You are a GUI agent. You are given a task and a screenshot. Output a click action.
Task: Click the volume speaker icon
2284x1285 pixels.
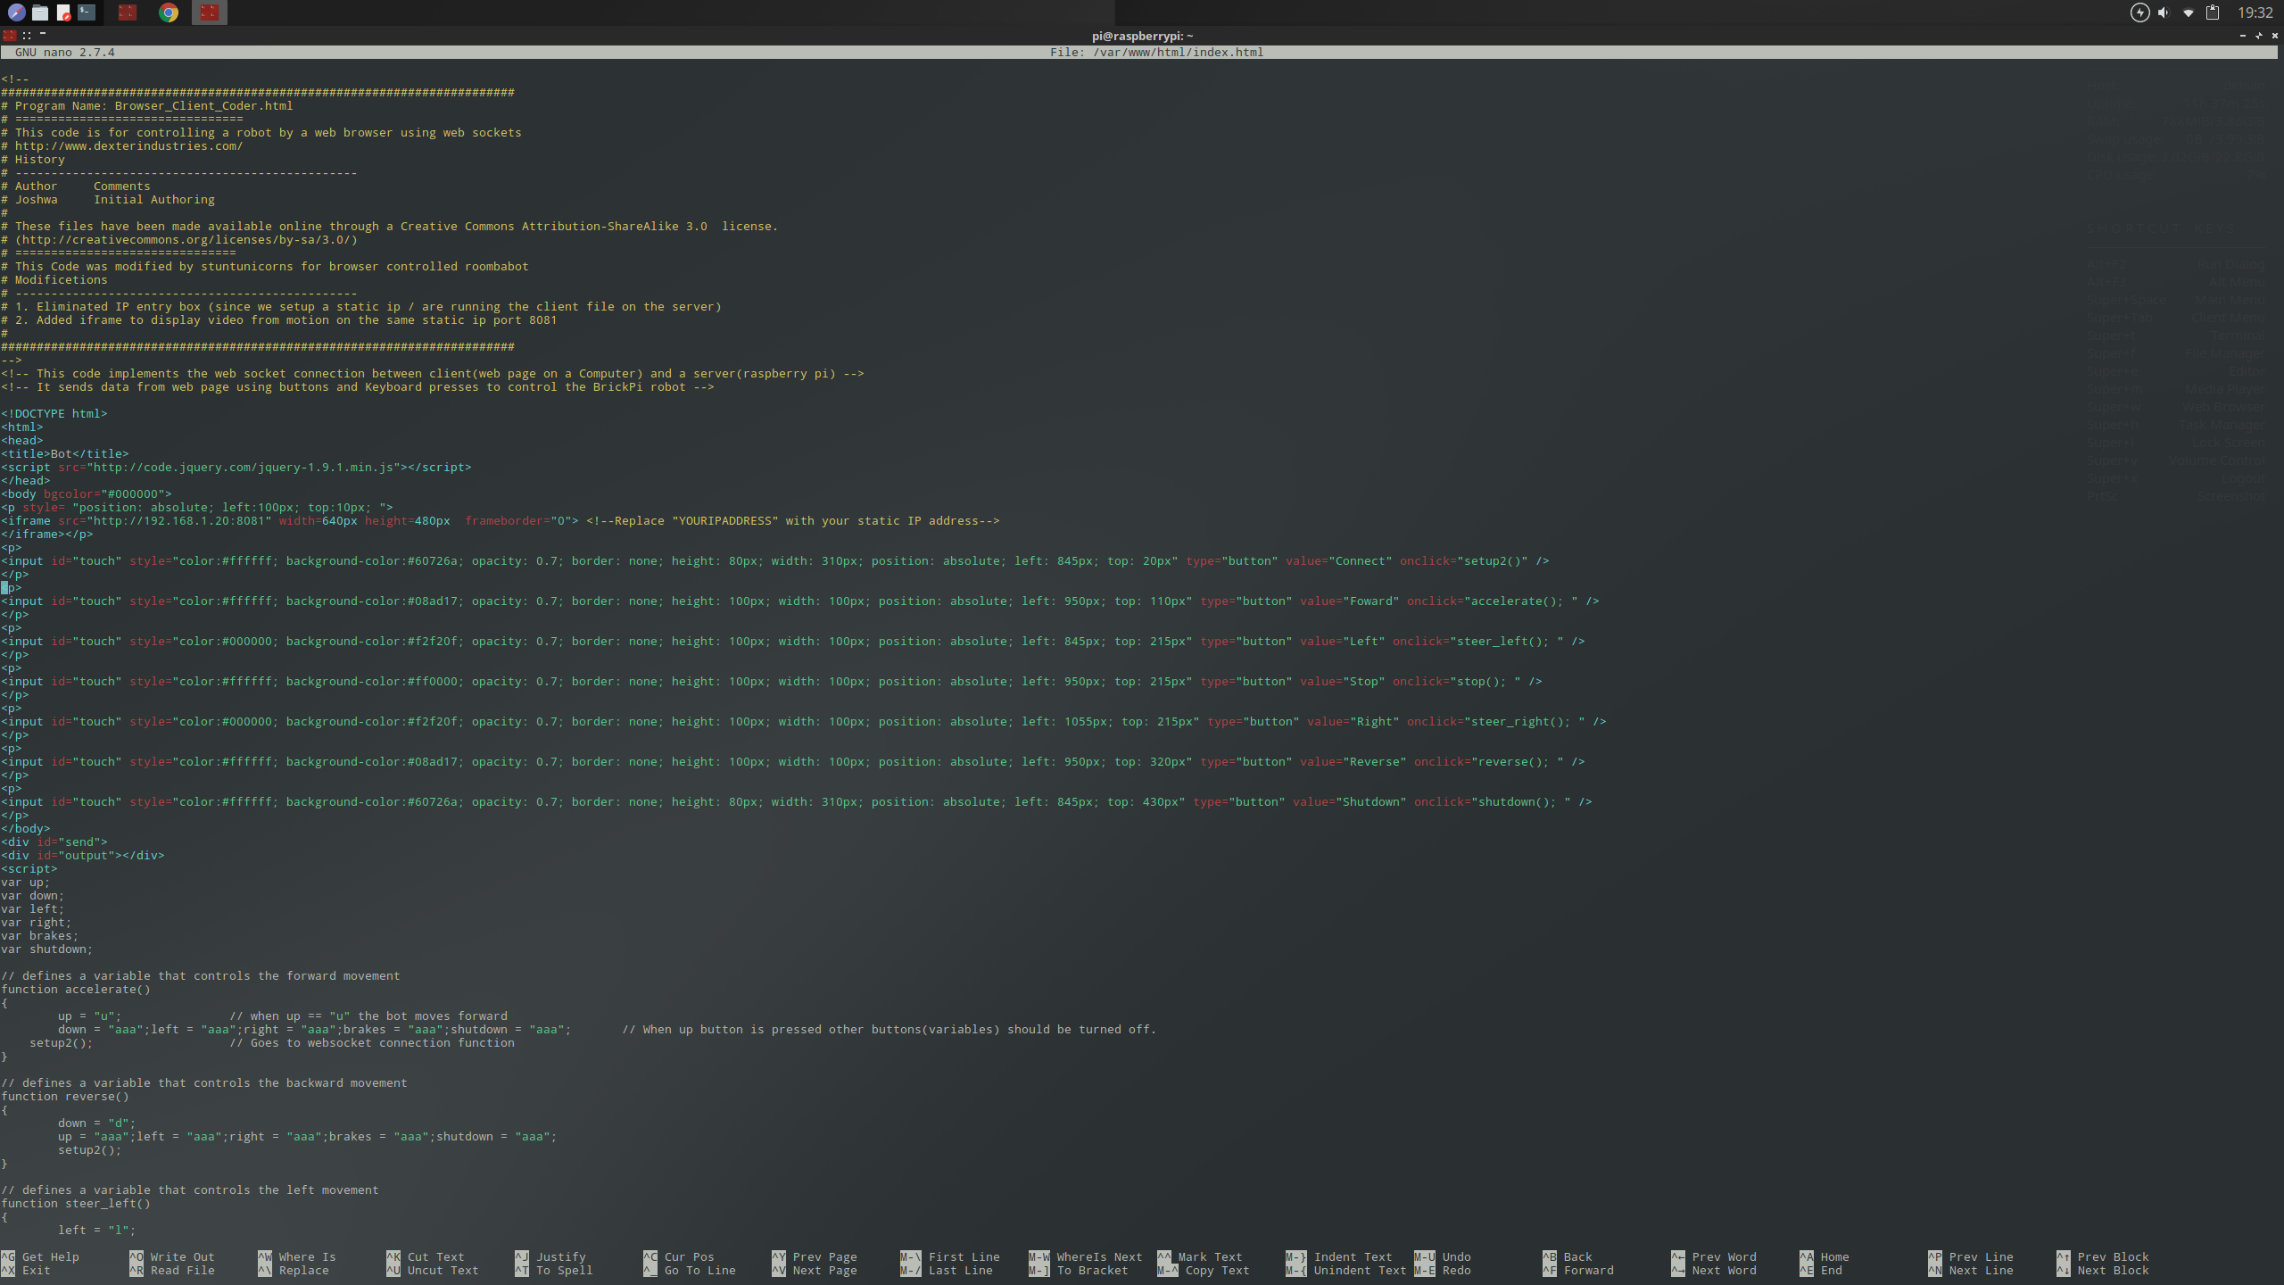(2164, 12)
